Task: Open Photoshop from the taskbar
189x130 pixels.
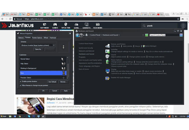Action: [x=34, y=116]
